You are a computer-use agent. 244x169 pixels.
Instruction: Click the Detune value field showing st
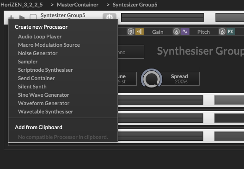point(127,79)
